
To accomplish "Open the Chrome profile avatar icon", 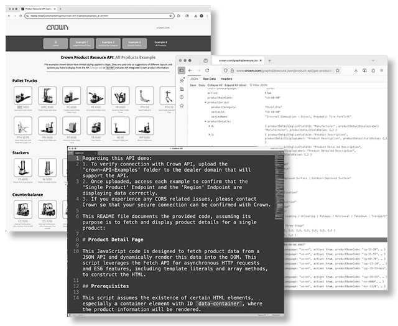I will [x=201, y=16].
